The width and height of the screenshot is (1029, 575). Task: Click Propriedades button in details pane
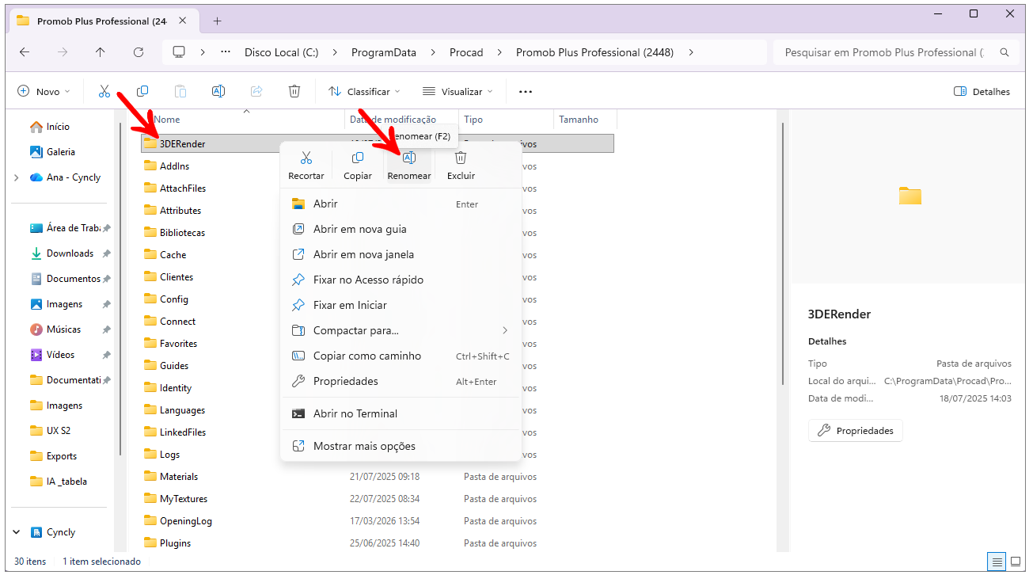point(855,431)
